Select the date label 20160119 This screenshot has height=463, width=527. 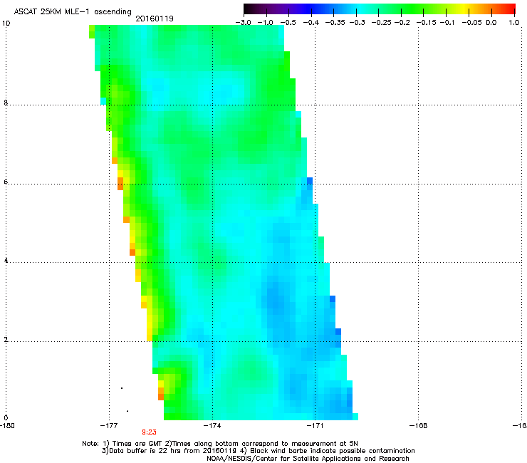point(155,19)
